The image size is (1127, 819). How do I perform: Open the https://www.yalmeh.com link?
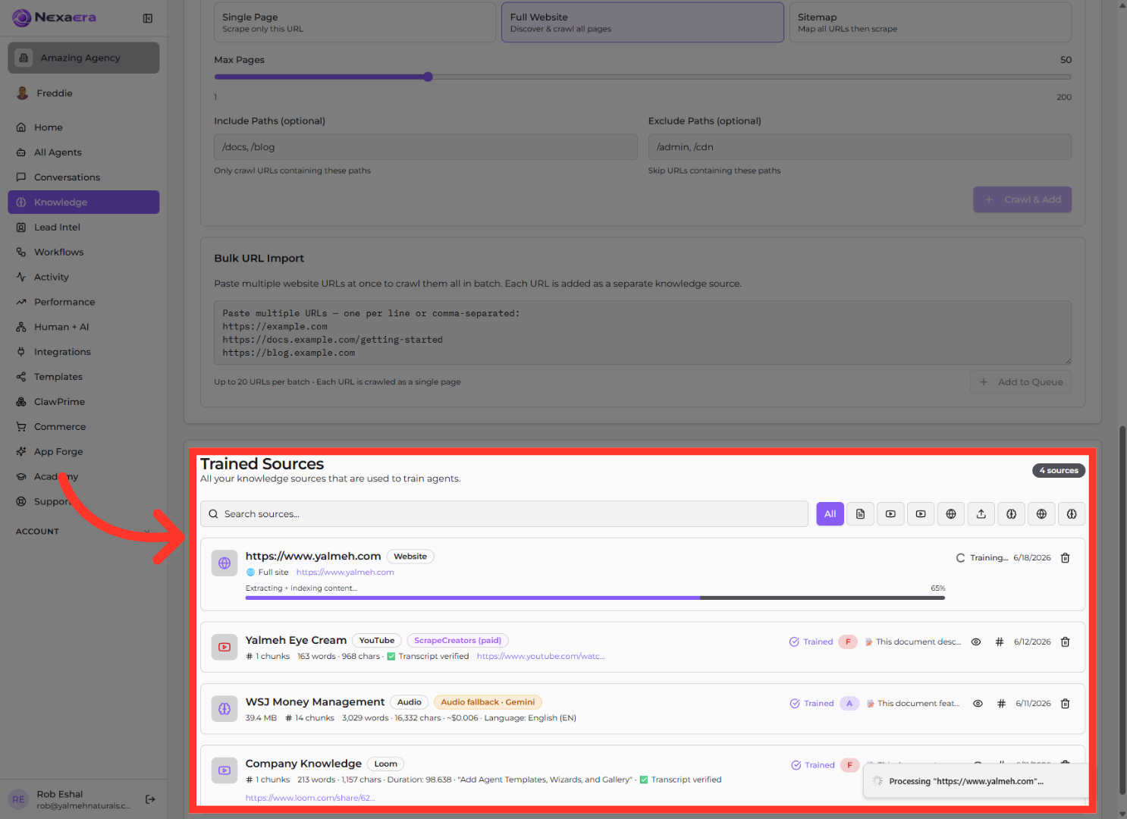[x=345, y=573]
